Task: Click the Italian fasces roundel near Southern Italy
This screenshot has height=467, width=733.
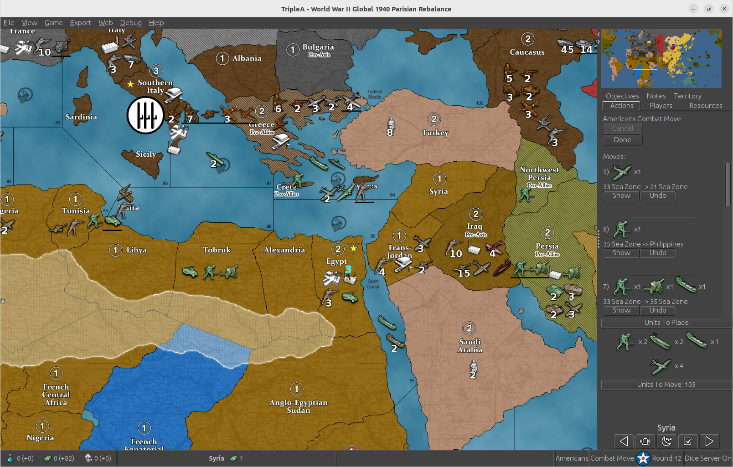Action: (145, 116)
